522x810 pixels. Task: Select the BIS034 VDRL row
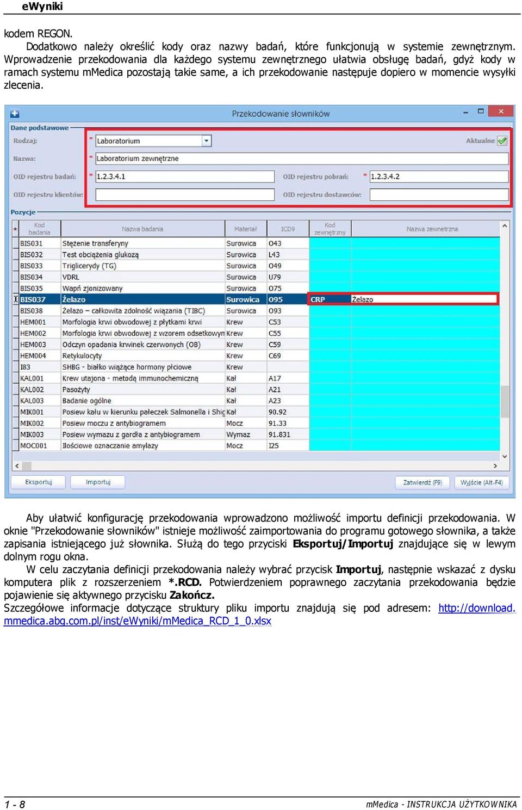(256, 277)
